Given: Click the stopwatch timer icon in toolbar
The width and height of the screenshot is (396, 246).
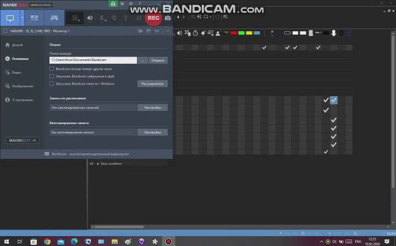Looking at the screenshot, I should pos(195,33).
